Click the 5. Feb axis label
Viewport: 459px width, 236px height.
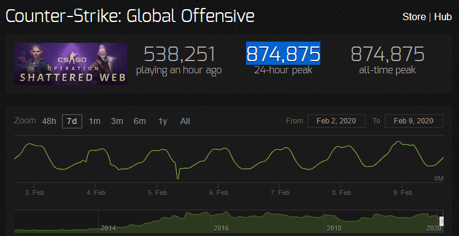coord(157,193)
